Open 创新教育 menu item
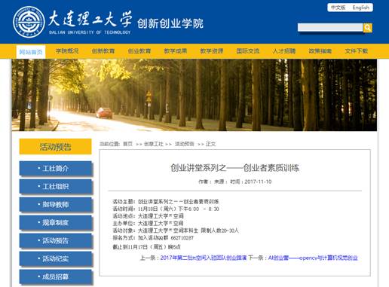Viewport: 389px width, 287px height. pos(103,51)
